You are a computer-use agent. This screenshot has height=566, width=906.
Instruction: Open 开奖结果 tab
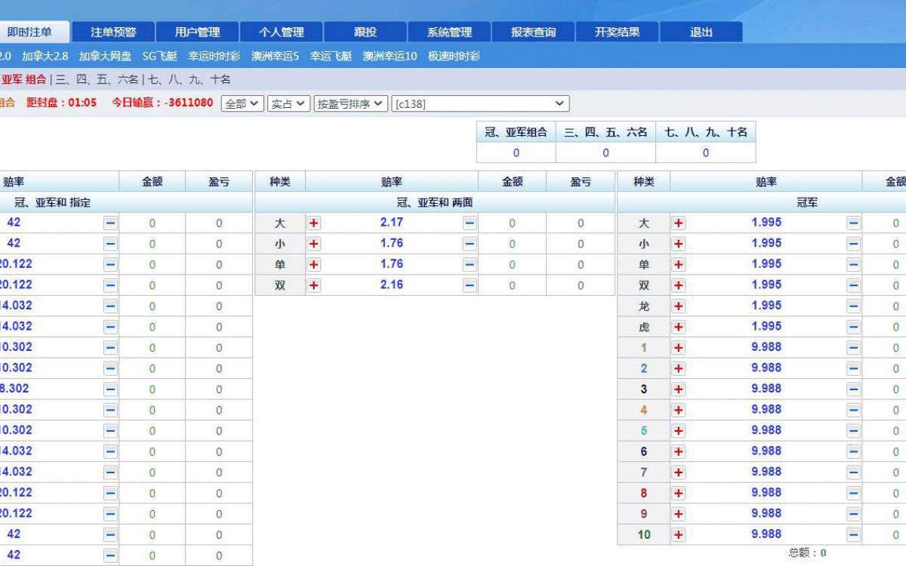tap(617, 32)
